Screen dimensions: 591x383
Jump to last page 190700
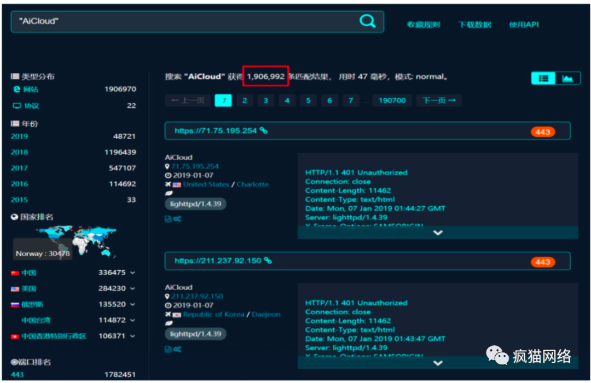[392, 100]
